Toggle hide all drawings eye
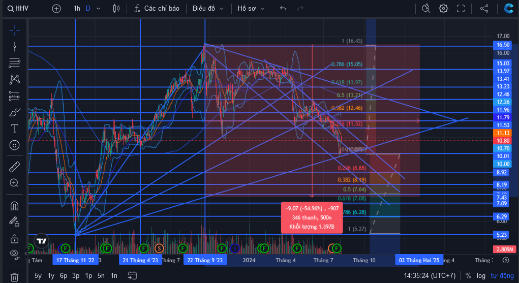 pos(15,254)
